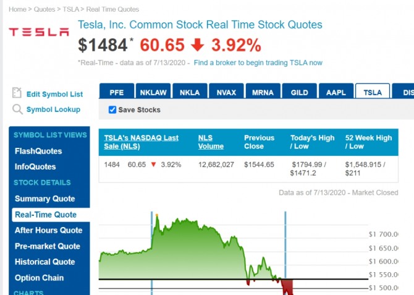Click Find a broker to begin trading link

coord(258,62)
